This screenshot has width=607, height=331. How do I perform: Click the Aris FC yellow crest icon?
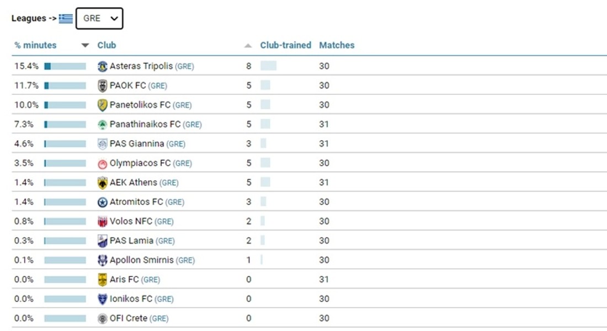pos(102,280)
